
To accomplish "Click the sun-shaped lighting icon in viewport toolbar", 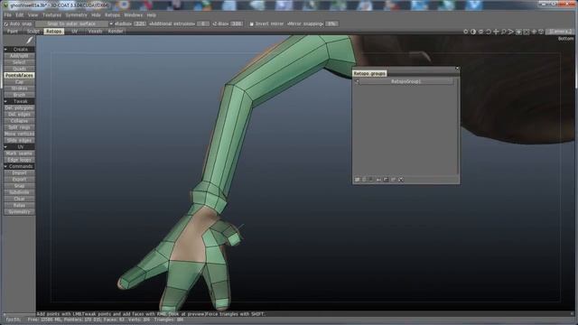I will [466, 32].
